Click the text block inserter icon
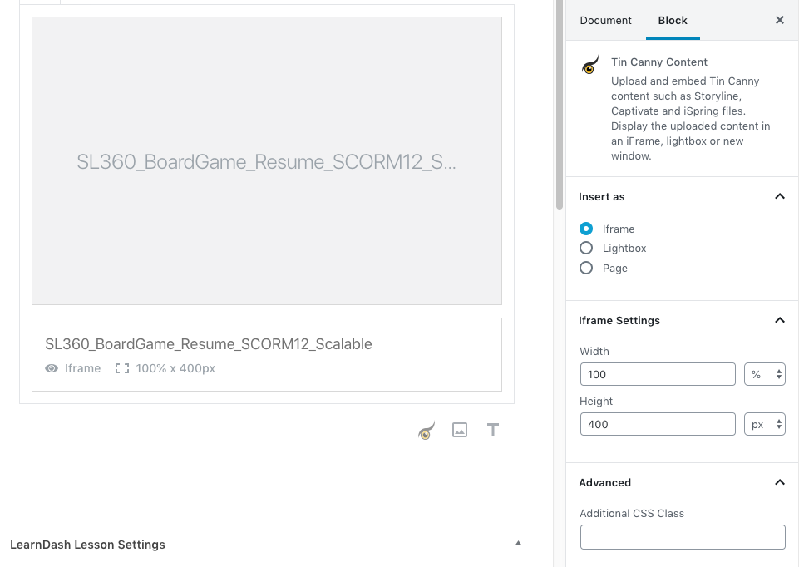This screenshot has width=799, height=567. (x=493, y=430)
